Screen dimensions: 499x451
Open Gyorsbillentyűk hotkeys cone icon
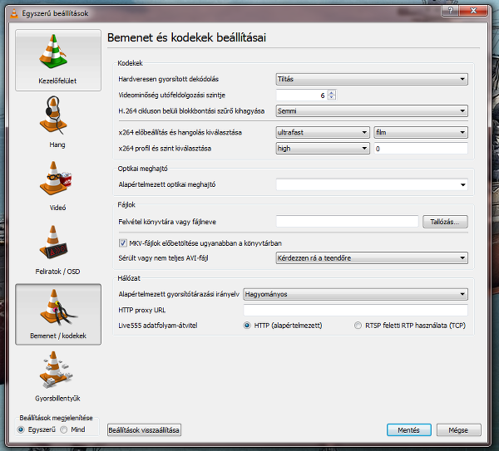[x=56, y=370]
